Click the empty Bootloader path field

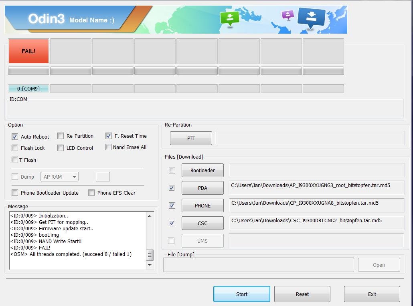[x=317, y=170]
